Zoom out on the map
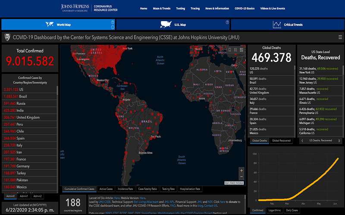Image resolution: width=345 pixels, height=215 pixels. pos(241,177)
